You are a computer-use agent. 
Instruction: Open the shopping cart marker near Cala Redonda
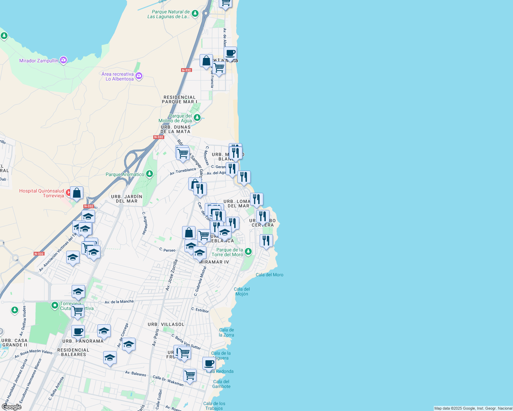pos(190,375)
